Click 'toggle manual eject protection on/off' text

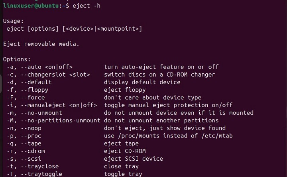pos(168,105)
